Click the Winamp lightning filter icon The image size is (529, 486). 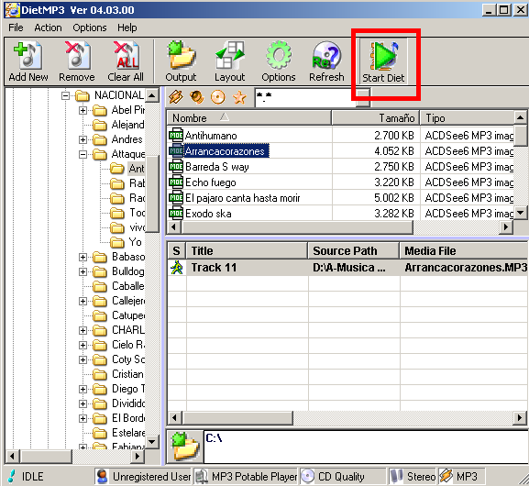(176, 97)
